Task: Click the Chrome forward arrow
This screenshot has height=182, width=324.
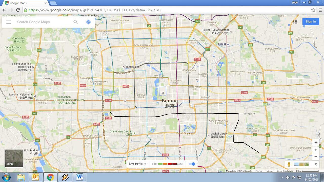Action: [11, 10]
